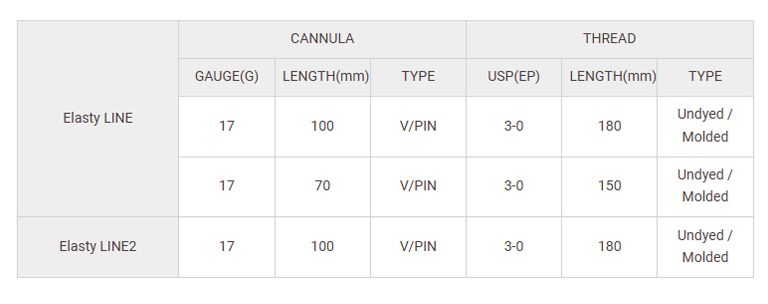Select the thread length cell showing 150
This screenshot has height=304, width=768.
[x=610, y=186]
